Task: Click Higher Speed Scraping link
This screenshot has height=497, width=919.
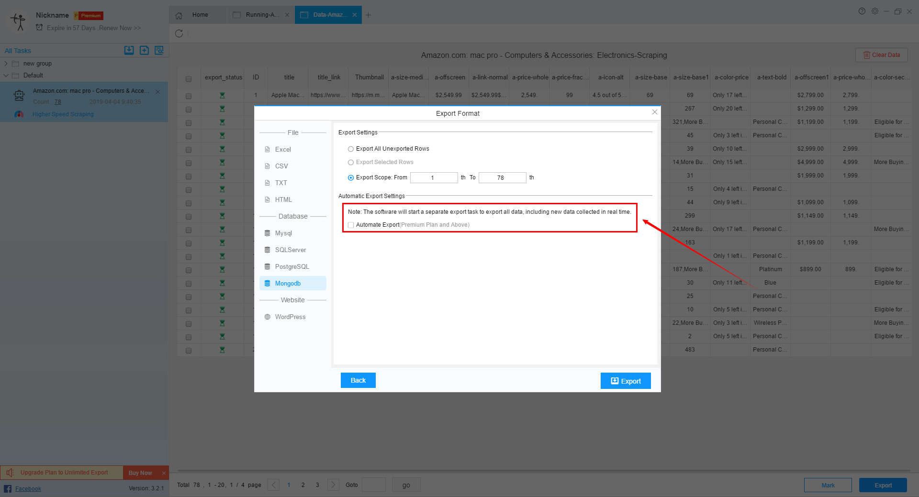Action: click(63, 114)
